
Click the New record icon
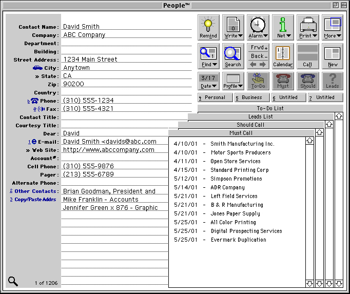tap(333, 56)
